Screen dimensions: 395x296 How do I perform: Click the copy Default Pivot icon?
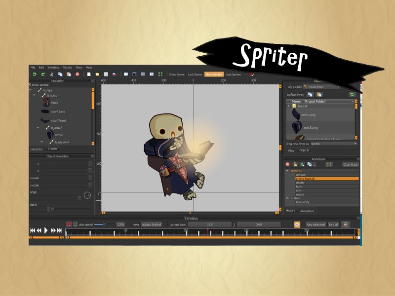310,95
